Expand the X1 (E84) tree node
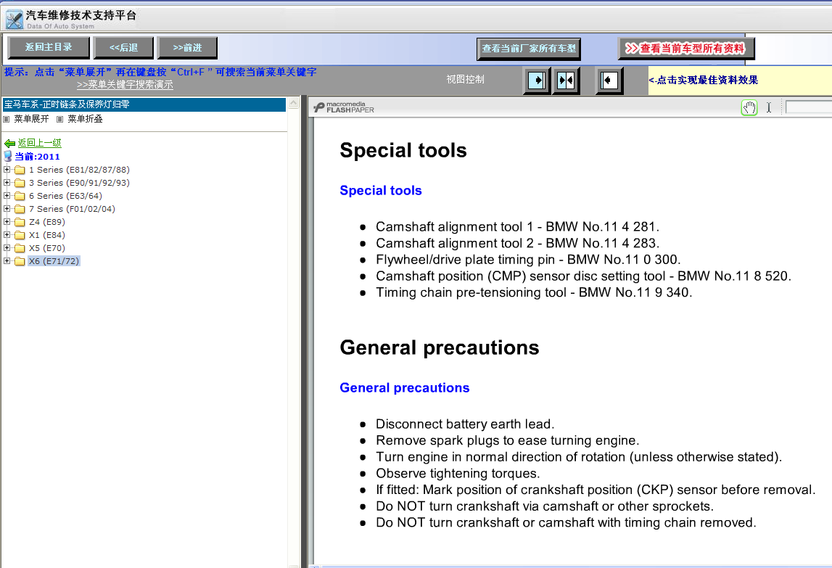The height and width of the screenshot is (568, 832). pyautogui.click(x=7, y=234)
